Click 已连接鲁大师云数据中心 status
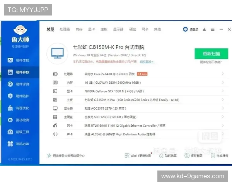 [x=66, y=156]
